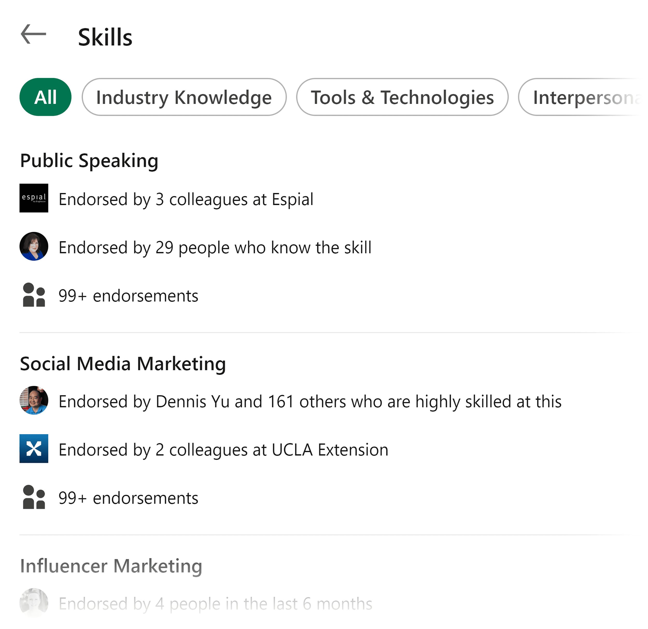The height and width of the screenshot is (629, 648).
Task: Activate the Tools & Technologies filter
Action: [402, 97]
